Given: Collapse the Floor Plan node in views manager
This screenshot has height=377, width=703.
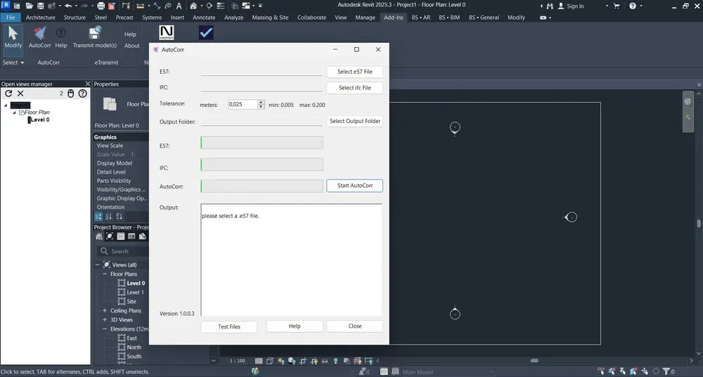Looking at the screenshot, I should (14, 113).
